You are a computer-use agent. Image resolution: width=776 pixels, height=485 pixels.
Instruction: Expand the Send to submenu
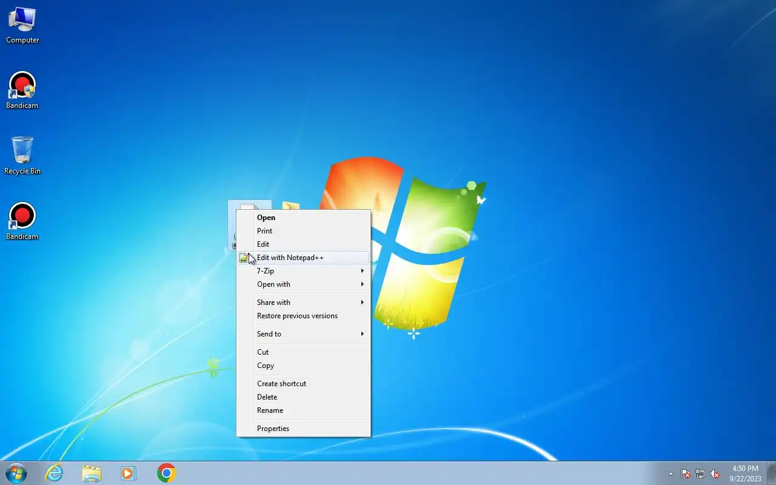click(303, 334)
